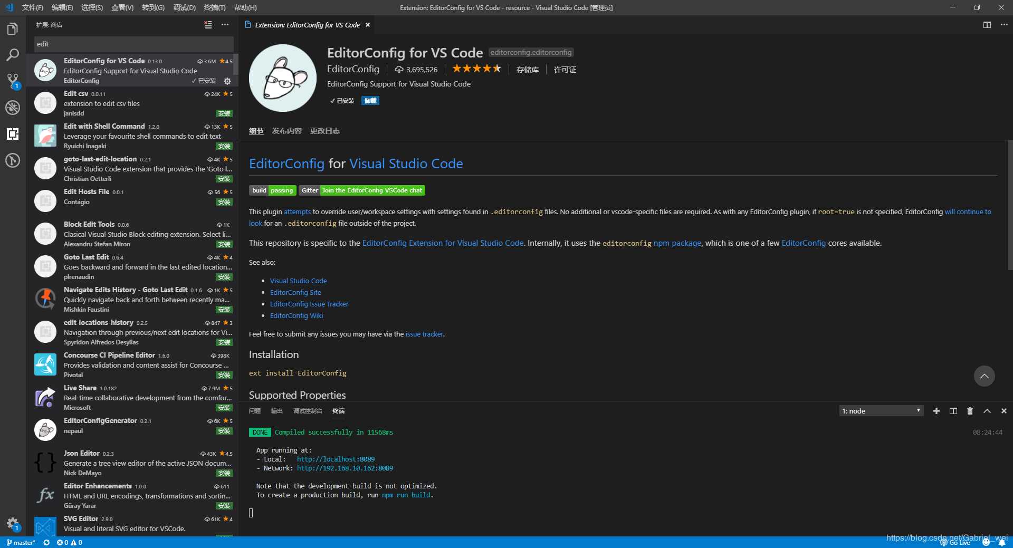Focus the extension search box containing 'edit'
1013x548 pixels.
pos(134,44)
